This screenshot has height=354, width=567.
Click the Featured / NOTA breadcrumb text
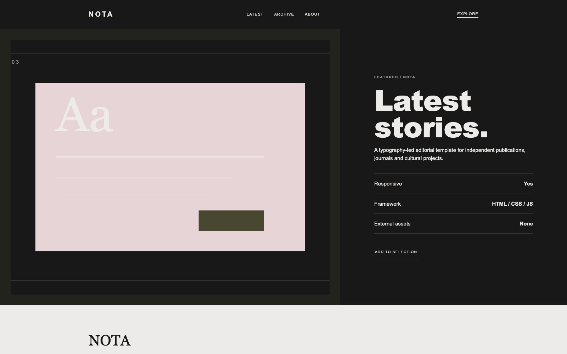point(394,77)
